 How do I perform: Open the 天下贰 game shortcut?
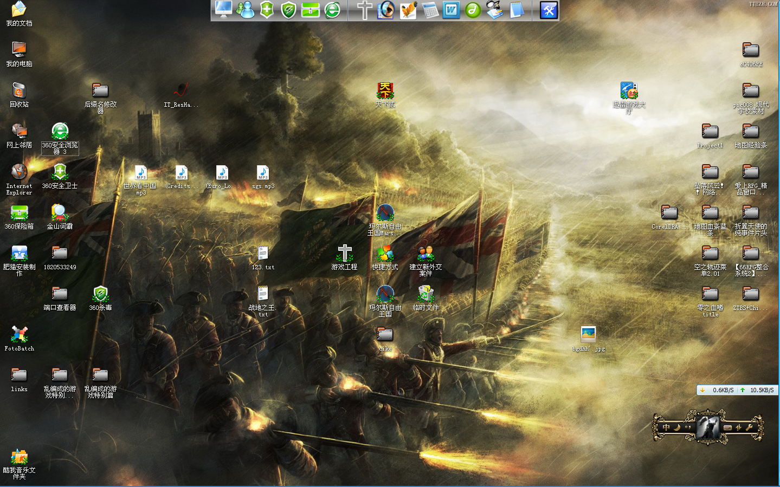click(385, 95)
